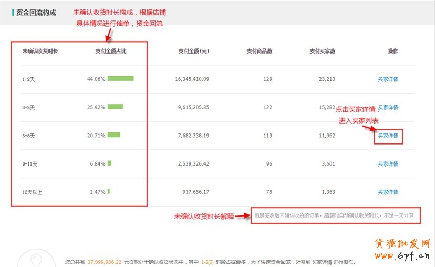Select the 16,345,410.09 amount cell

[192, 79]
